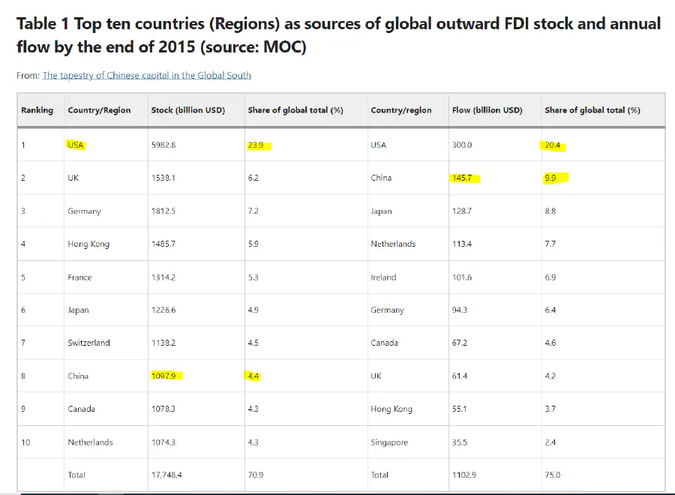Click the 5982.8 USA stock value
The image size is (675, 495).
click(x=163, y=145)
